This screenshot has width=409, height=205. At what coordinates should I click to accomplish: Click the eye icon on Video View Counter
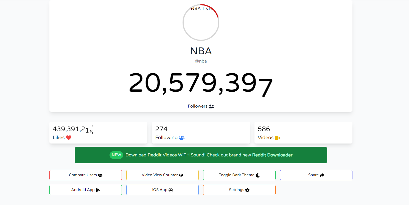click(x=181, y=175)
